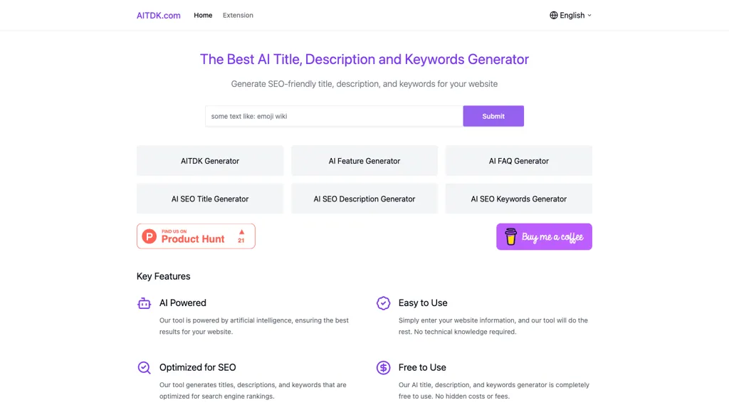Open the AI SEO Description Generator
Image resolution: width=729 pixels, height=410 pixels.
tap(364, 199)
